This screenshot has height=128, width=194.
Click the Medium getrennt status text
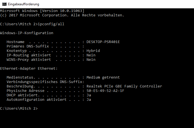[x=103, y=77]
